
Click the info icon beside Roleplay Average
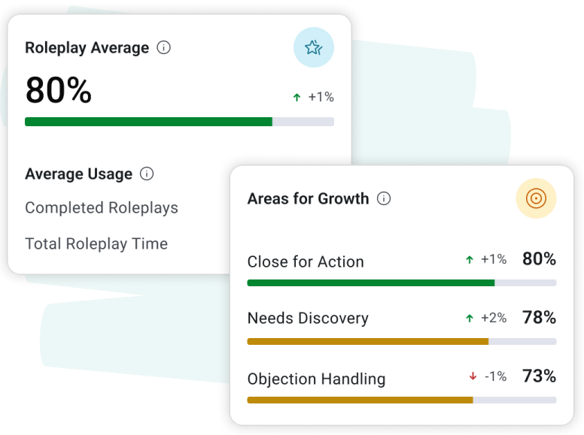coord(163,48)
